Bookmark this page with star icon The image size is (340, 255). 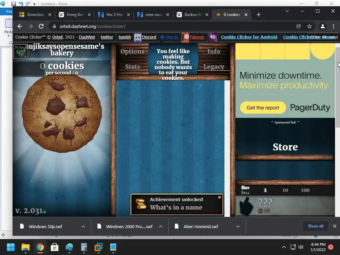pyautogui.click(x=309, y=26)
